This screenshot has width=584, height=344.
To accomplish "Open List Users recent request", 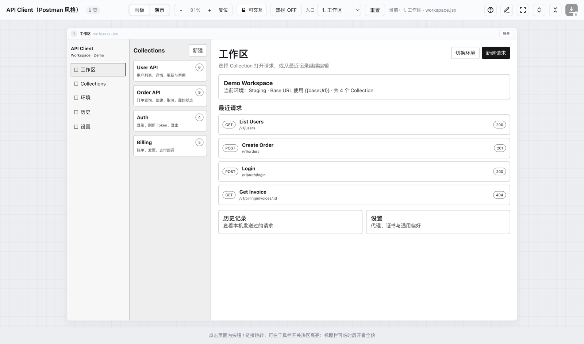I will pyautogui.click(x=364, y=125).
